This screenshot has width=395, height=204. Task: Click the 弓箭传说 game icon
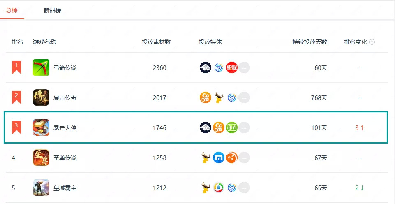(x=41, y=67)
